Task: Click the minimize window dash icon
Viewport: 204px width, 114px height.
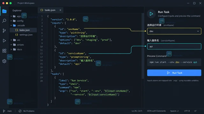Action: (188, 3)
